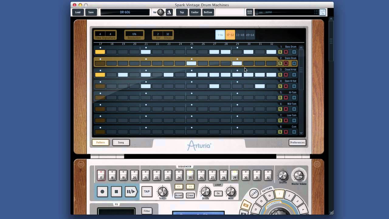
Task: Click the Master Volume knob
Action: coord(299,176)
